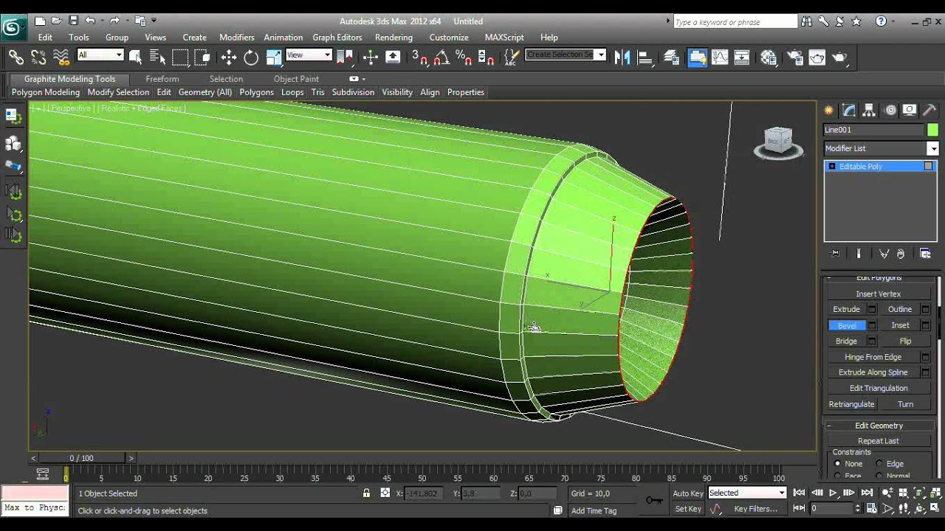The height and width of the screenshot is (531, 945).
Task: Click the Bevel button
Action: point(847,325)
